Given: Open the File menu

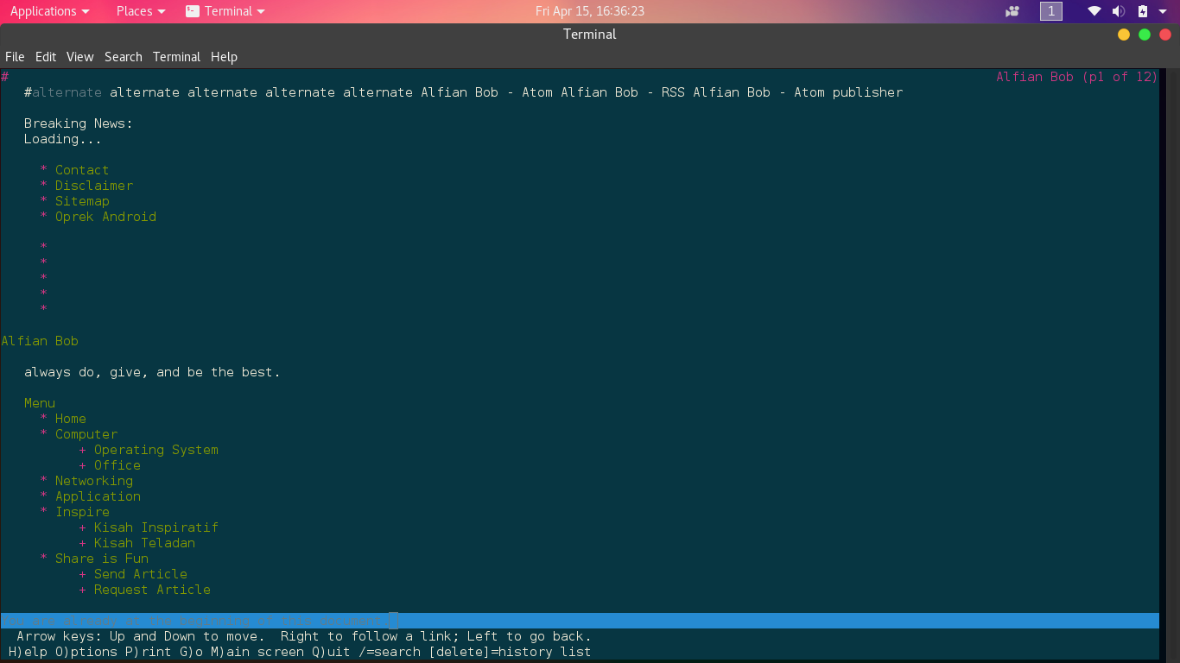Looking at the screenshot, I should pos(15,57).
